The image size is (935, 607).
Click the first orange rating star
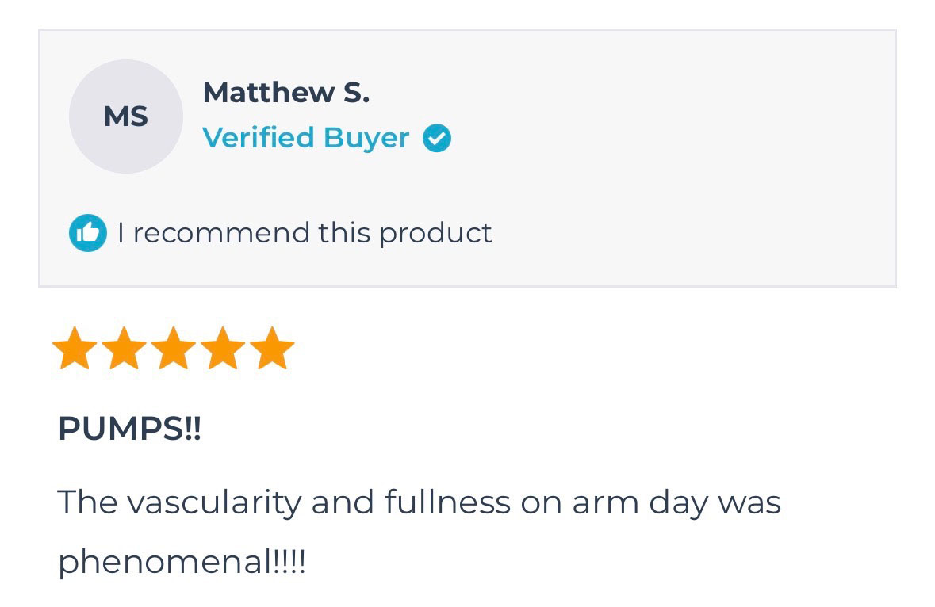pos(75,349)
